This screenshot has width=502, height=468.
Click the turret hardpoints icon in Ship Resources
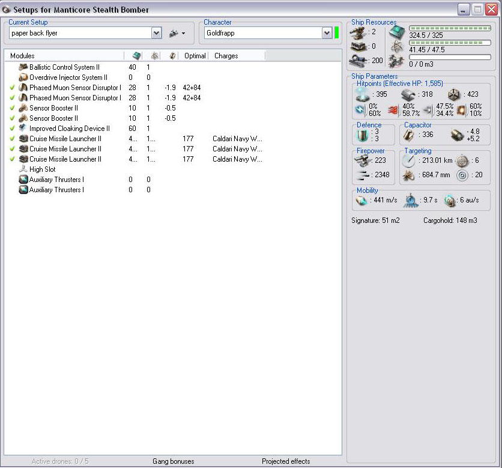point(358,32)
